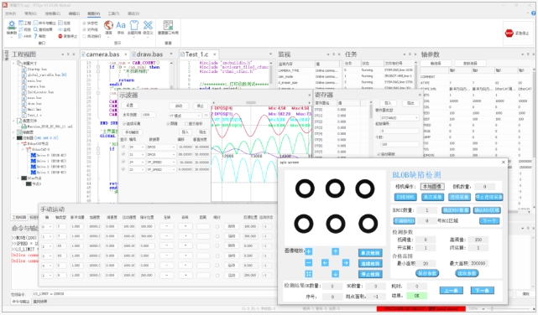The width and height of the screenshot is (538, 315).
Task: Click the T-shirt theme style icon
Action: pos(134,28)
